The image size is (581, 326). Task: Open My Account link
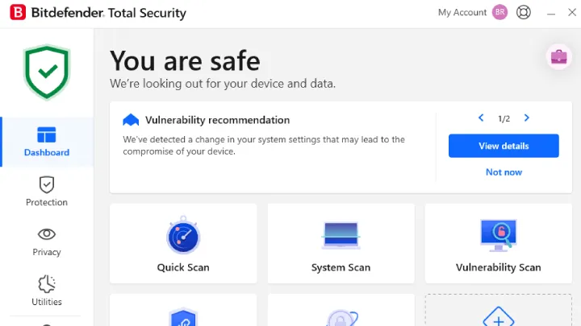coord(462,13)
